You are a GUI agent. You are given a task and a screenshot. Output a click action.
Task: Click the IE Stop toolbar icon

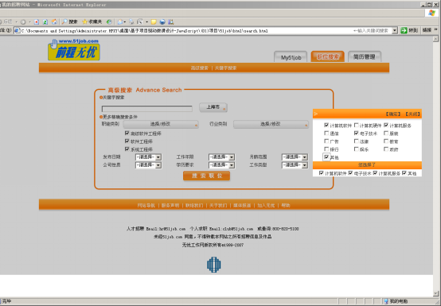pos(37,22)
